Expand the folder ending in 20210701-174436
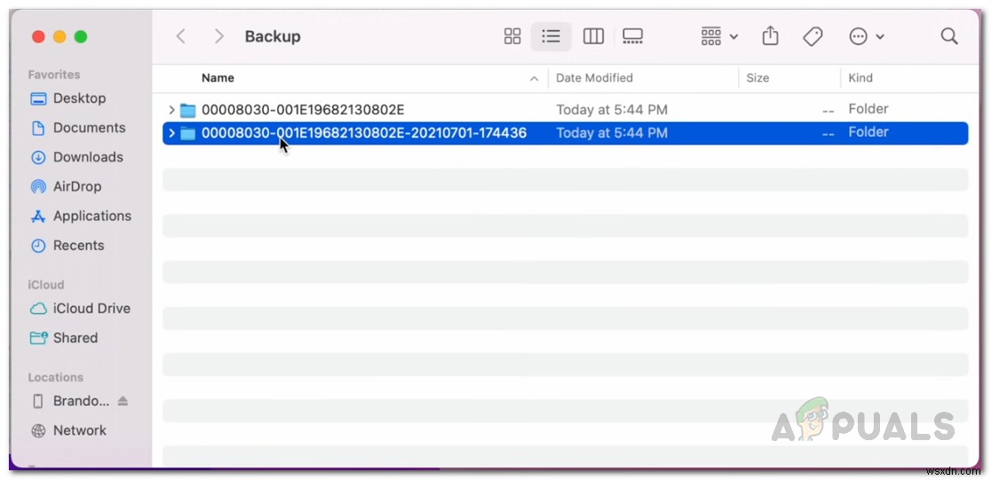This screenshot has height=480, width=991. 171,133
